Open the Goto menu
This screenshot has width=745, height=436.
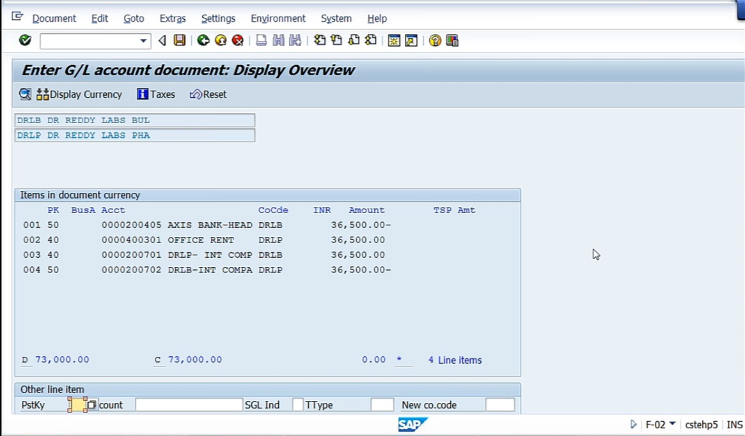[x=134, y=19]
